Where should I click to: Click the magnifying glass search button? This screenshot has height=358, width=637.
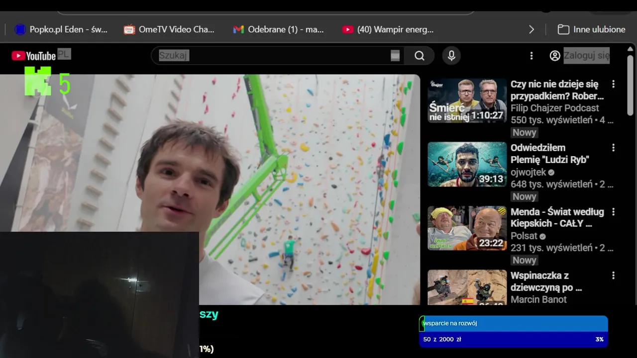pyautogui.click(x=420, y=56)
